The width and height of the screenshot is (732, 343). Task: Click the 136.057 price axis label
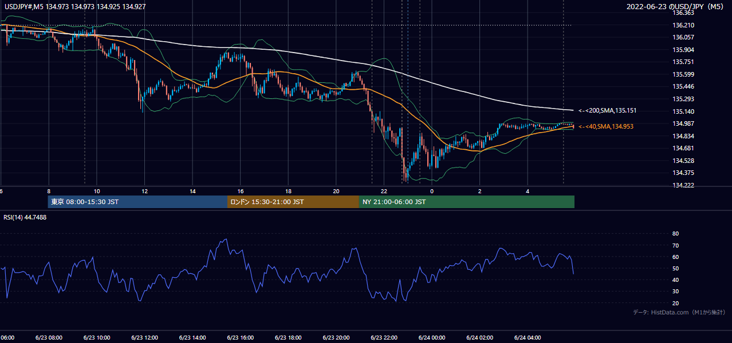point(683,37)
